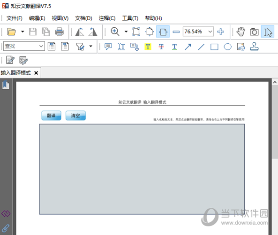Select the Line drawing tool
This screenshot has height=235, width=278.
point(201,47)
